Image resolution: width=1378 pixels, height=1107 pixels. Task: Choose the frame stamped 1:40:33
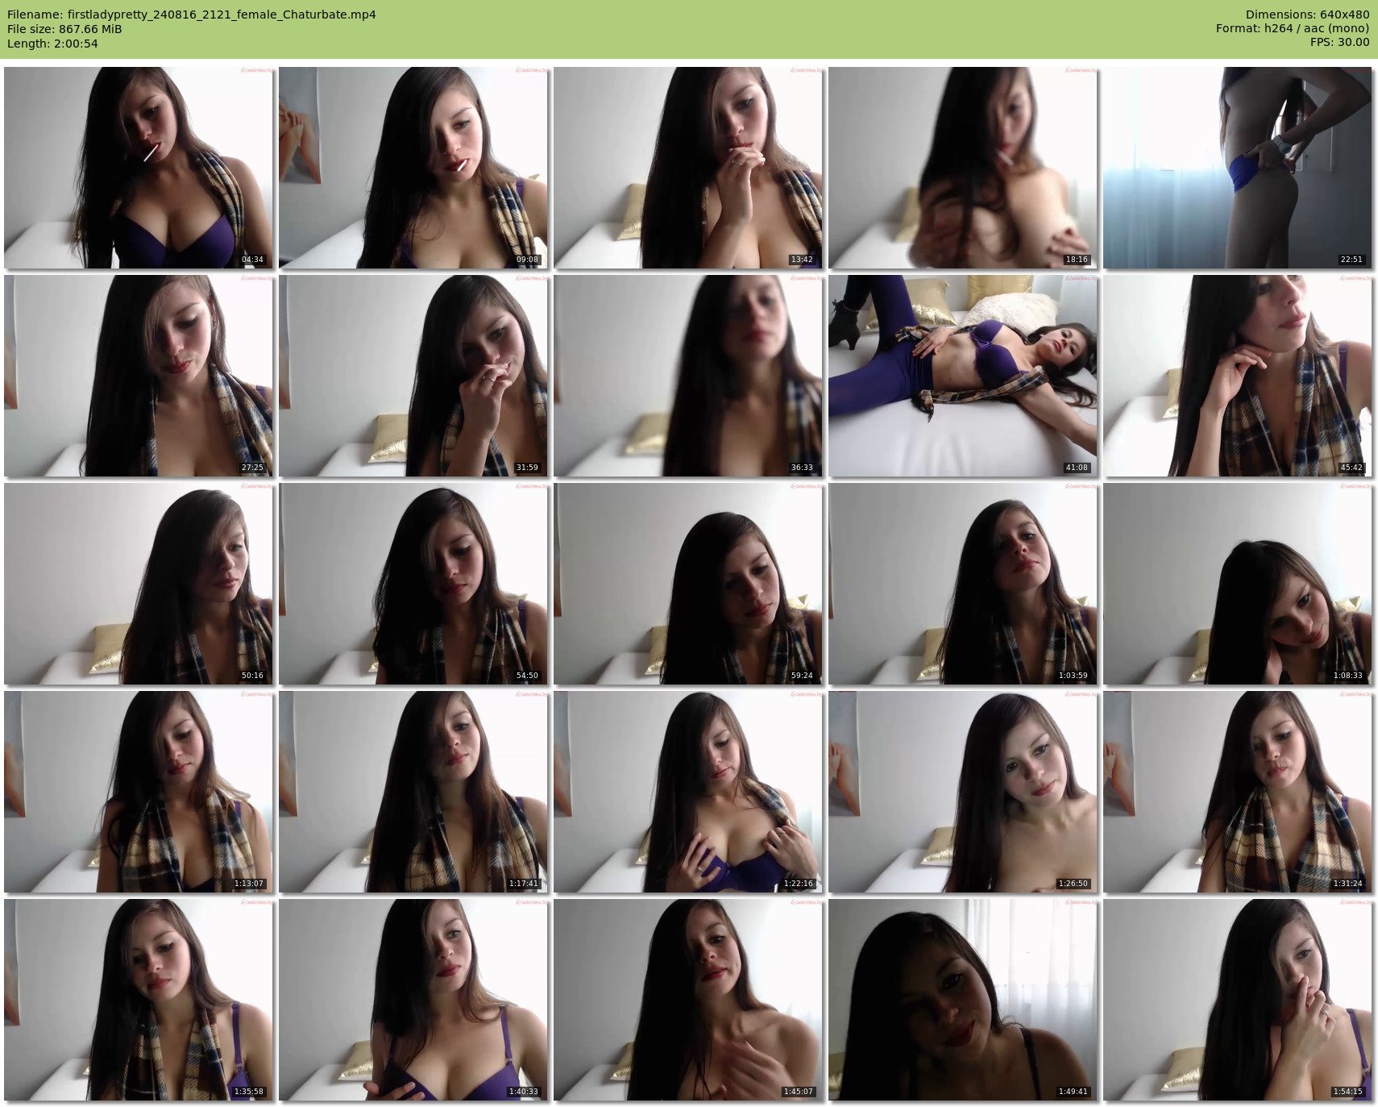[x=413, y=1000]
